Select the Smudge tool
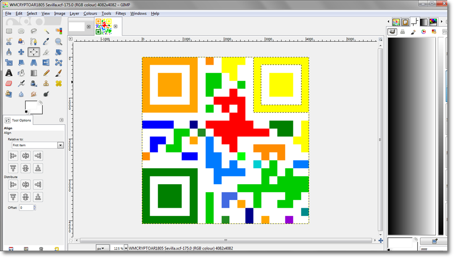 coord(34,94)
